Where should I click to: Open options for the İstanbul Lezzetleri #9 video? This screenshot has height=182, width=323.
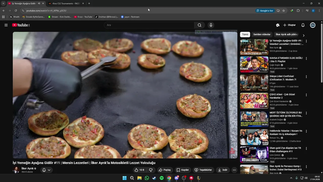(x=306, y=41)
